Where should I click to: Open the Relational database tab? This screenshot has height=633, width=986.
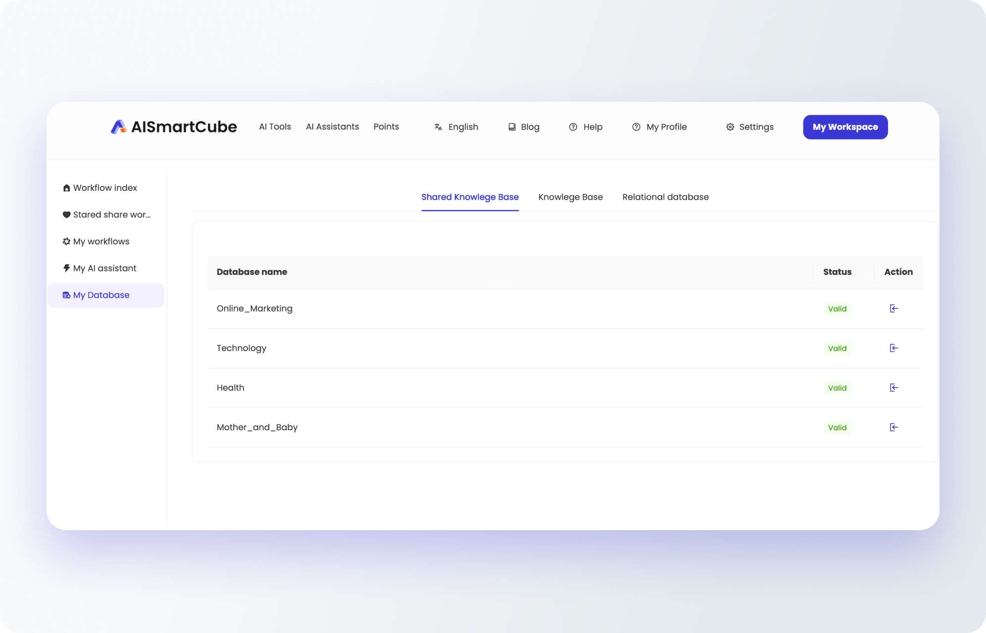(x=665, y=197)
